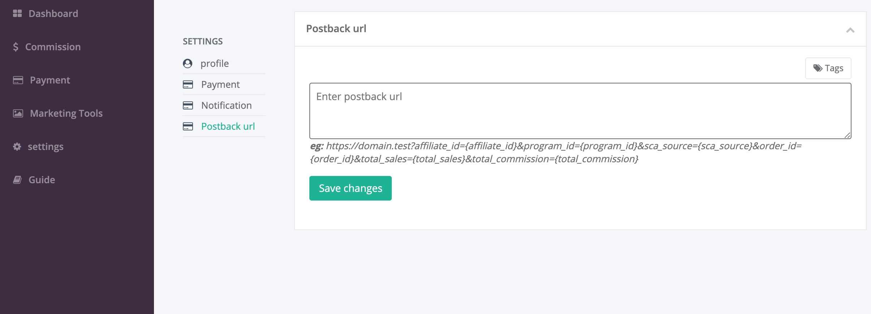Click the Notification card icon in settings list
This screenshot has height=314, width=871.
[x=188, y=106]
